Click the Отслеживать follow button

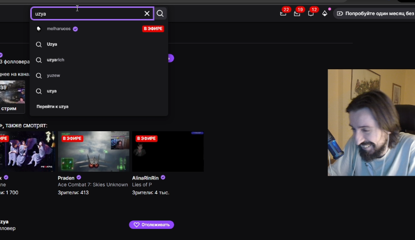tap(151, 225)
